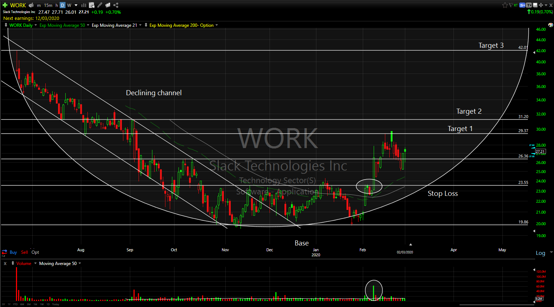
Task: Click the Stop Loss annotation text
Action: click(443, 193)
